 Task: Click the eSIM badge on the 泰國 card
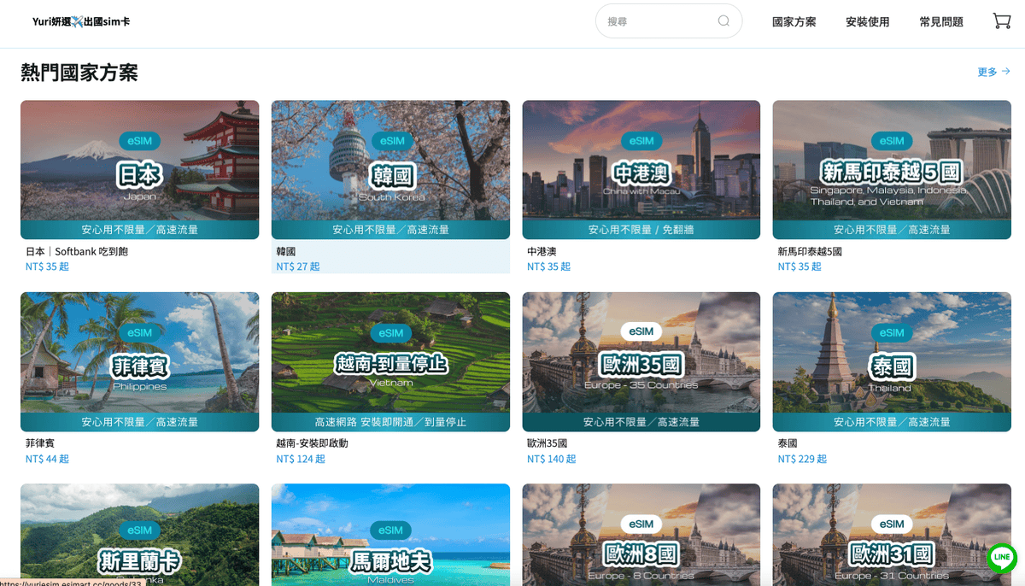pos(891,333)
